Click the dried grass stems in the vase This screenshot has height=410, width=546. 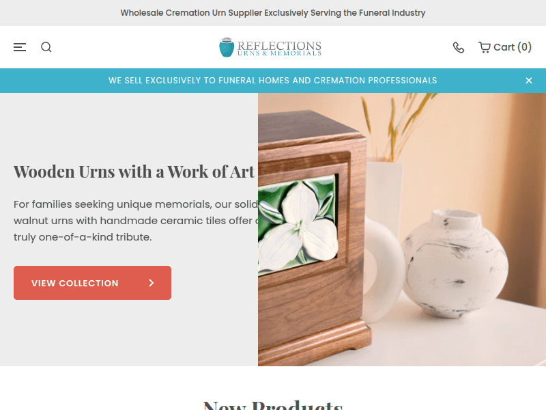[x=397, y=126]
